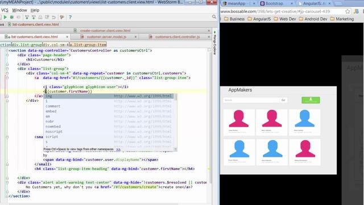Open the top-right blue customer card
This screenshot has width=364, height=205.
[305, 122]
